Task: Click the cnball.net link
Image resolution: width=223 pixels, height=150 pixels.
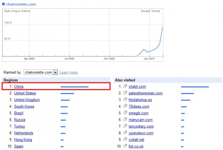Action: (136, 139)
